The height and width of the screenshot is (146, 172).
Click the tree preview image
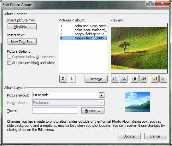click(139, 48)
